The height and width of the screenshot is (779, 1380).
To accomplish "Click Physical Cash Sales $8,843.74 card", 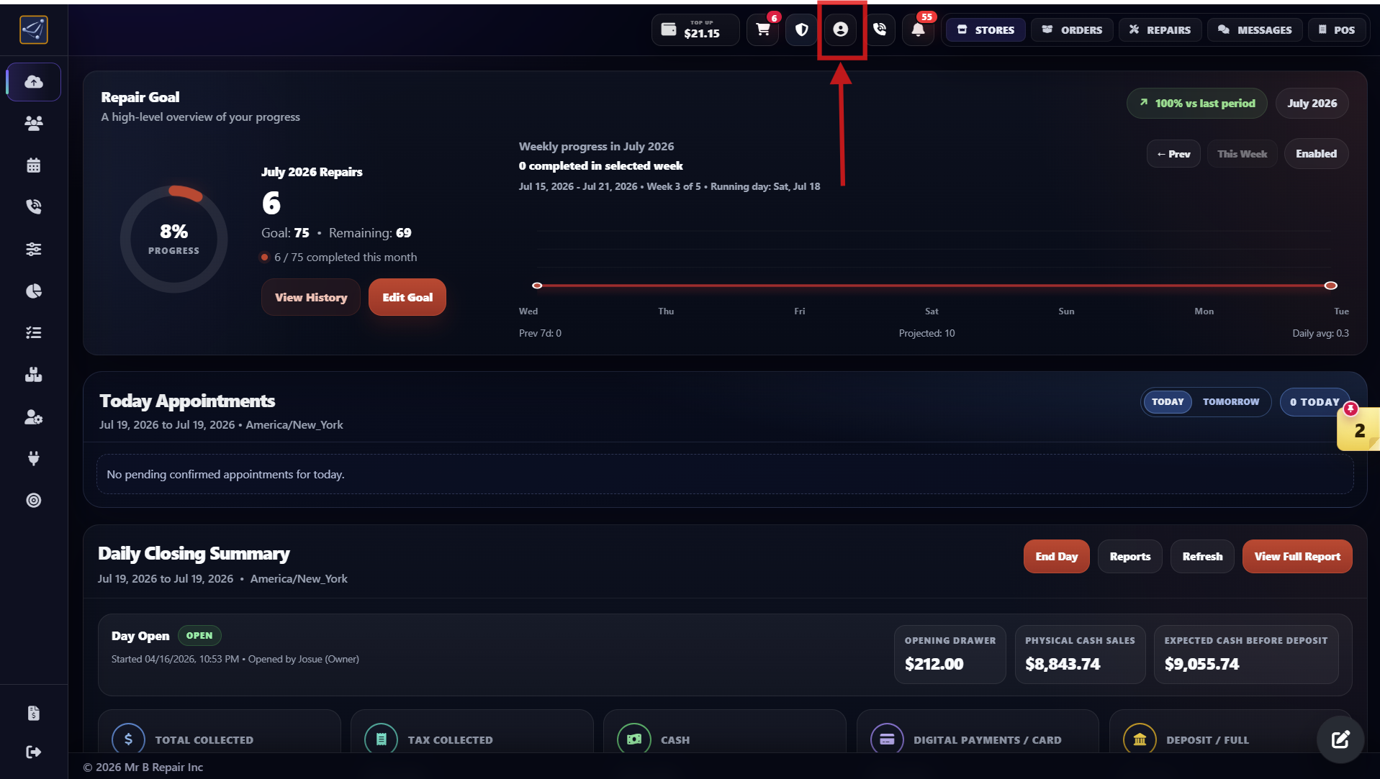I will click(1080, 655).
